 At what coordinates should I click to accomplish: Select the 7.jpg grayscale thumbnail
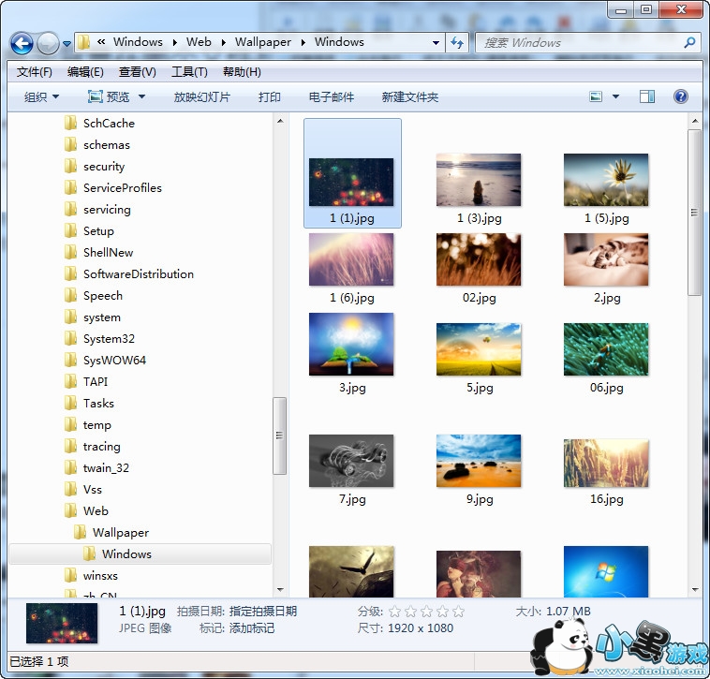pos(351,462)
